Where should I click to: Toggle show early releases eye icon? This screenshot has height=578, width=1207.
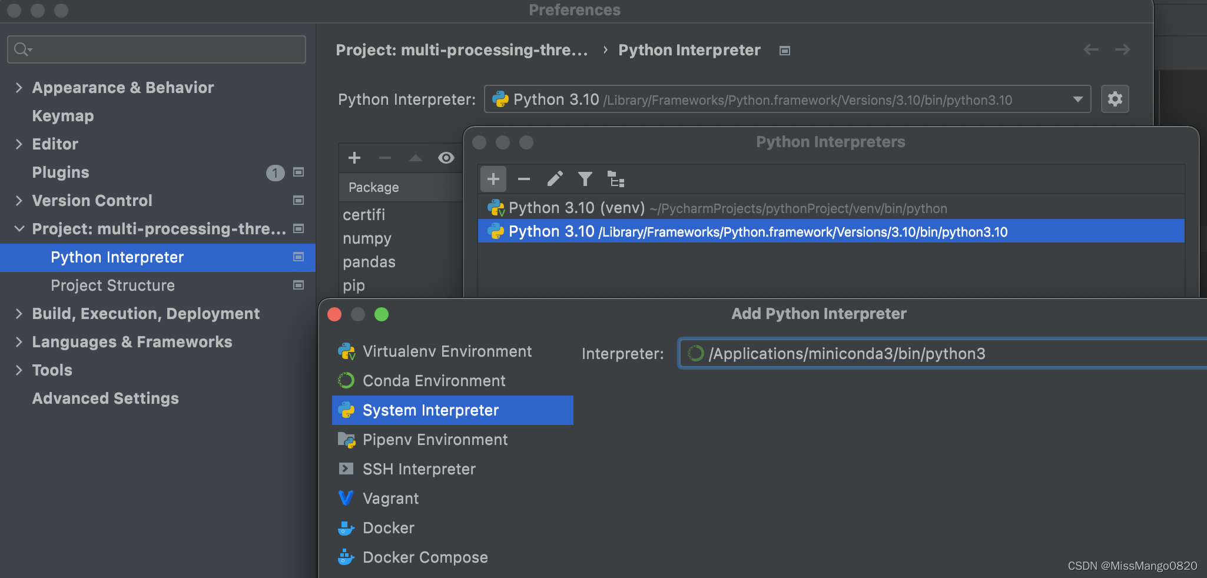click(446, 158)
